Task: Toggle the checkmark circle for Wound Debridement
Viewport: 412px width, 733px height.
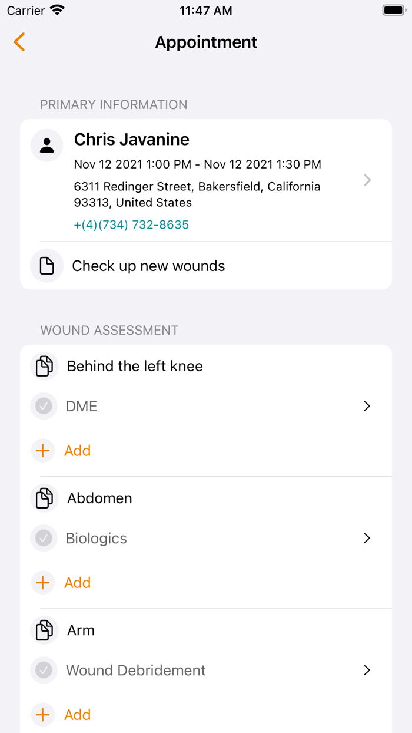Action: coord(44,670)
